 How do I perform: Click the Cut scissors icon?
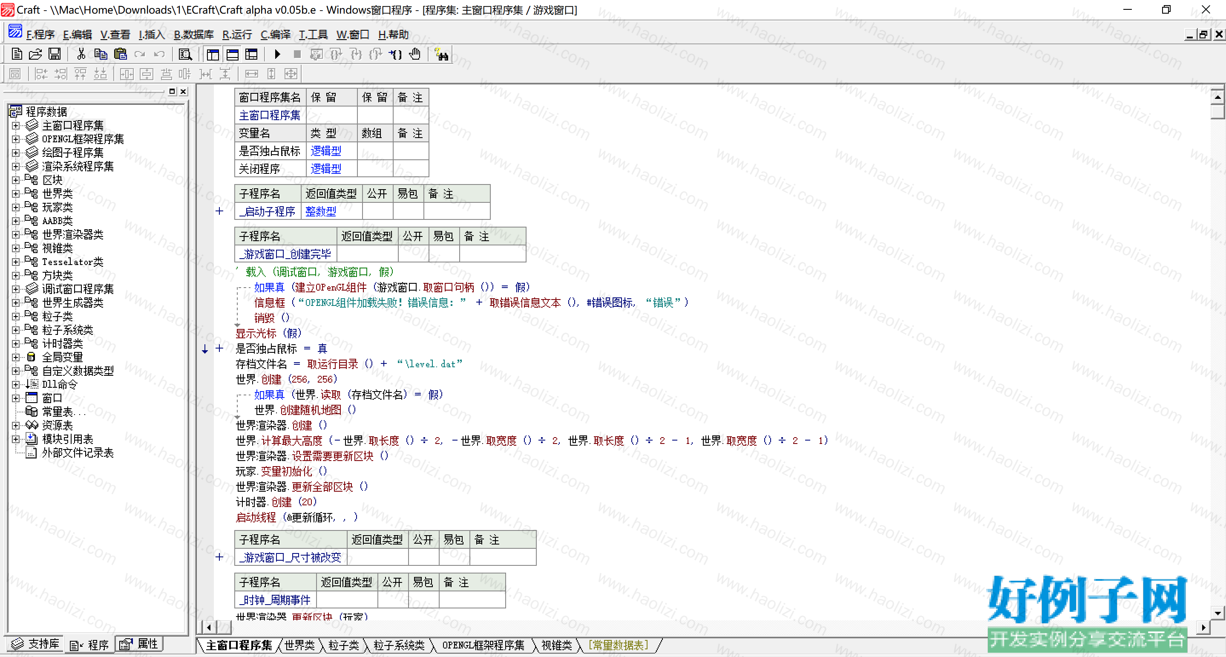tap(81, 54)
